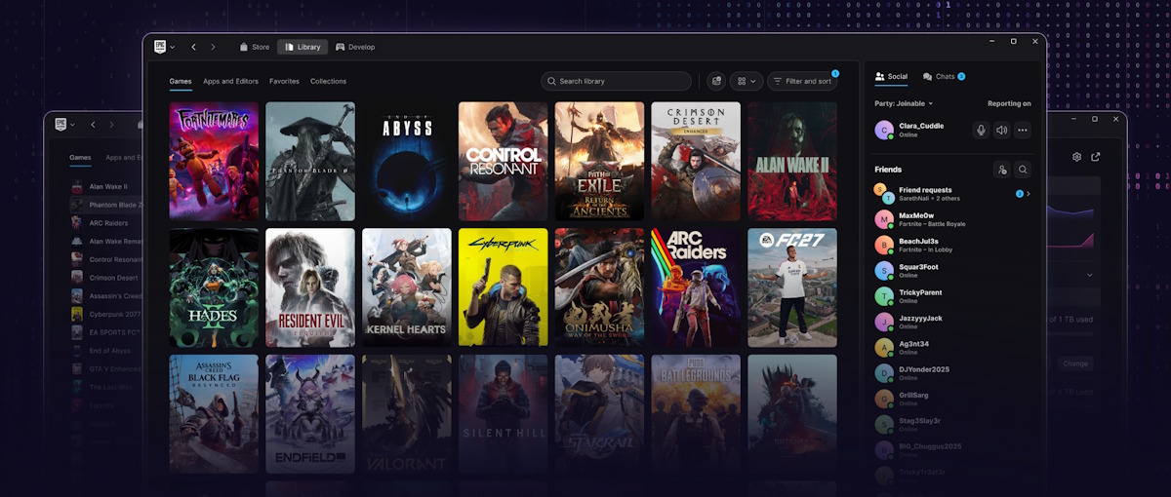This screenshot has width=1171, height=497.
Task: Open the grid view layout dropdown
Action: [x=747, y=82]
